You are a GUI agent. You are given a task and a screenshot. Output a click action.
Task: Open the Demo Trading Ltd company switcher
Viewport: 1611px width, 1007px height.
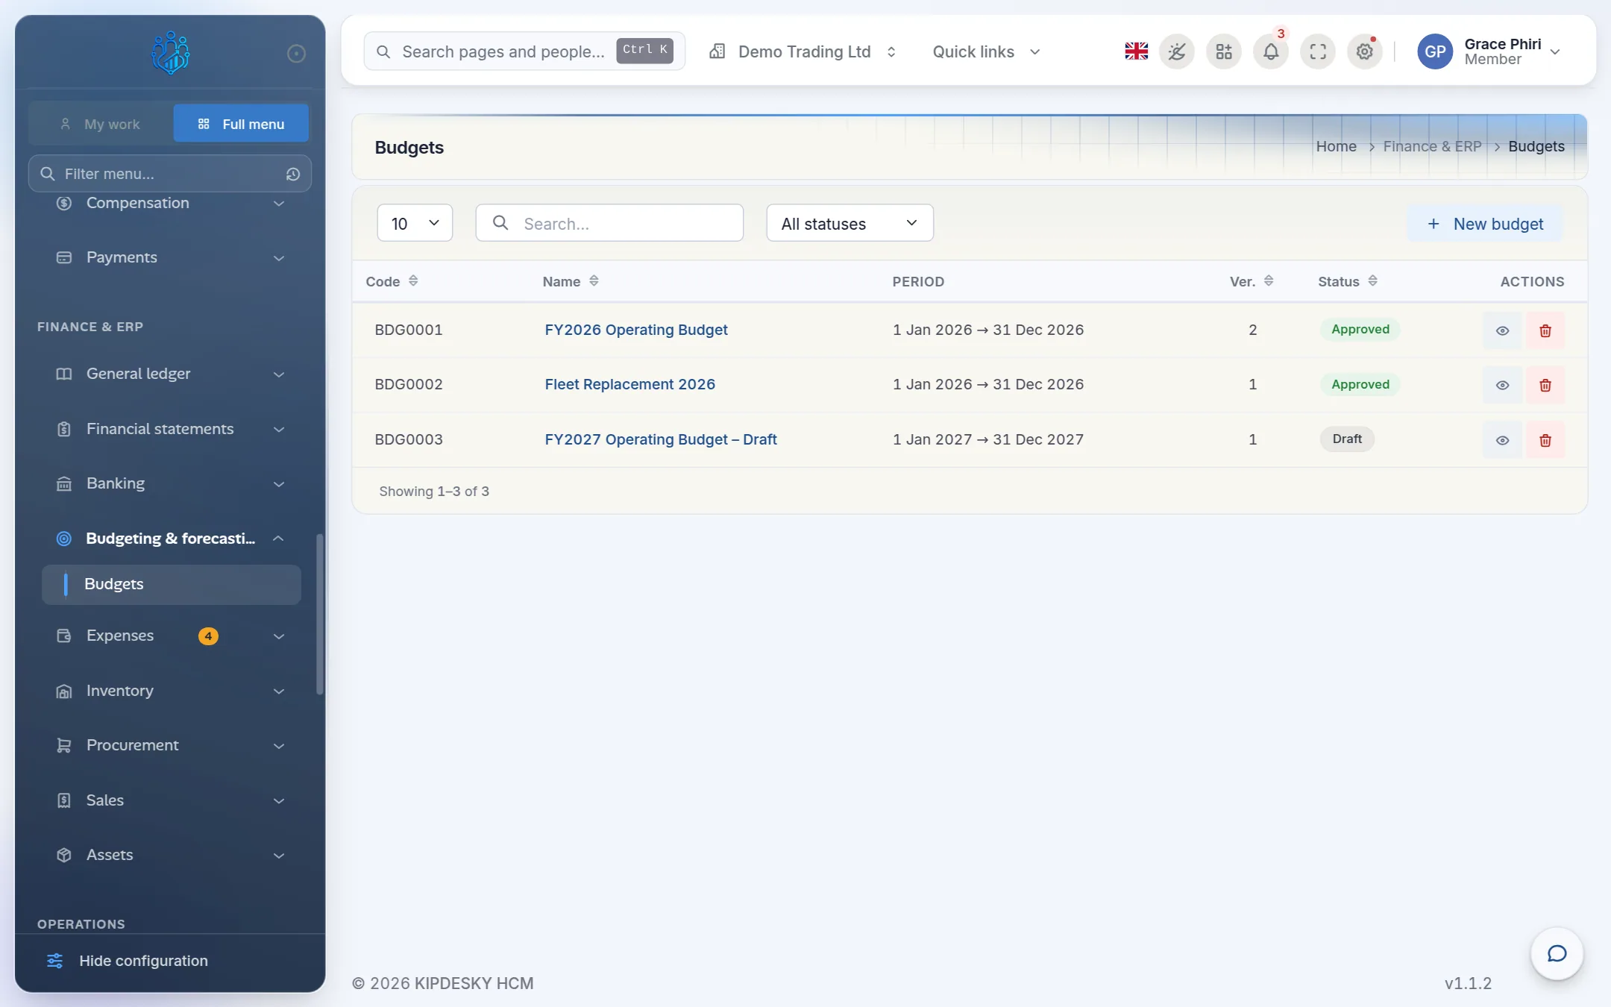(x=803, y=51)
